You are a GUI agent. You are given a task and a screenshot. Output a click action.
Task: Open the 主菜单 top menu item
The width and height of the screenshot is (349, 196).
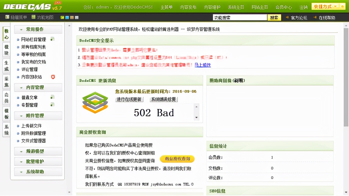click(x=167, y=7)
